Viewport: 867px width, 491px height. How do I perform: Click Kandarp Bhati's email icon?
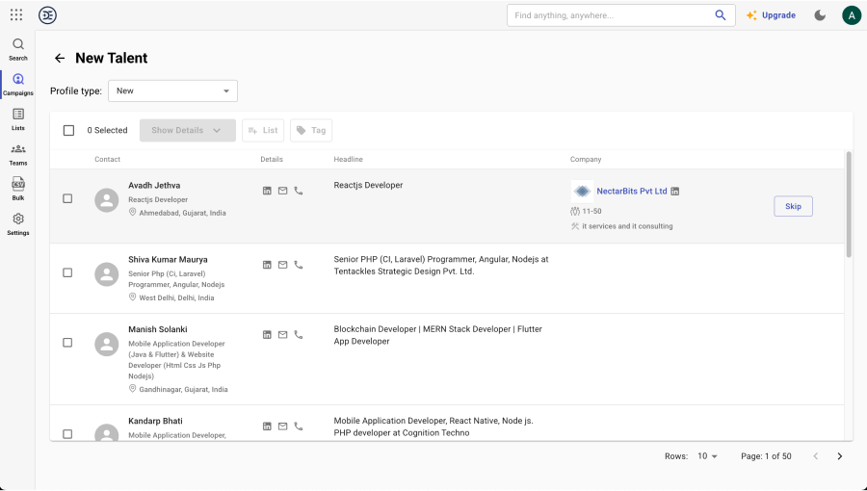point(282,426)
